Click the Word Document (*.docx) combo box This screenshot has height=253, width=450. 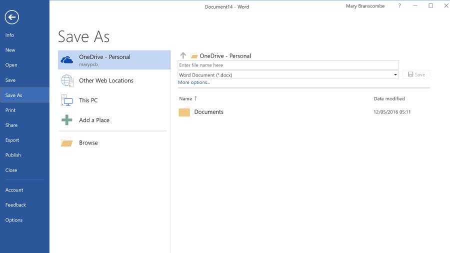click(x=288, y=75)
